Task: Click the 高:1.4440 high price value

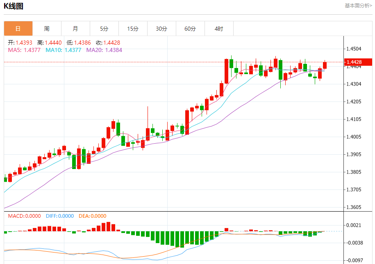Action: [x=50, y=43]
